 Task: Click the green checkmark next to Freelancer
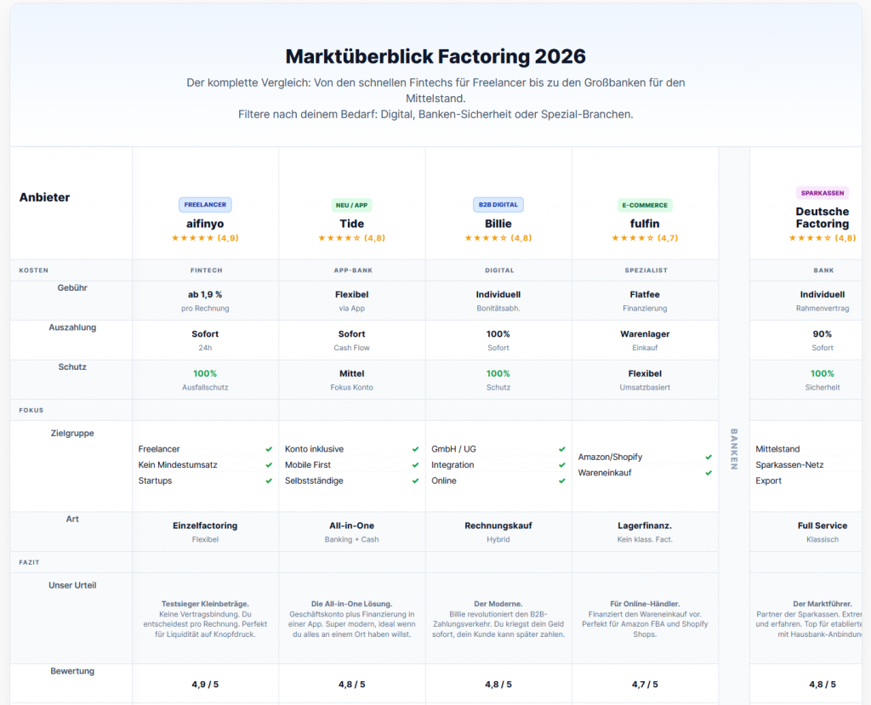pyautogui.click(x=269, y=448)
